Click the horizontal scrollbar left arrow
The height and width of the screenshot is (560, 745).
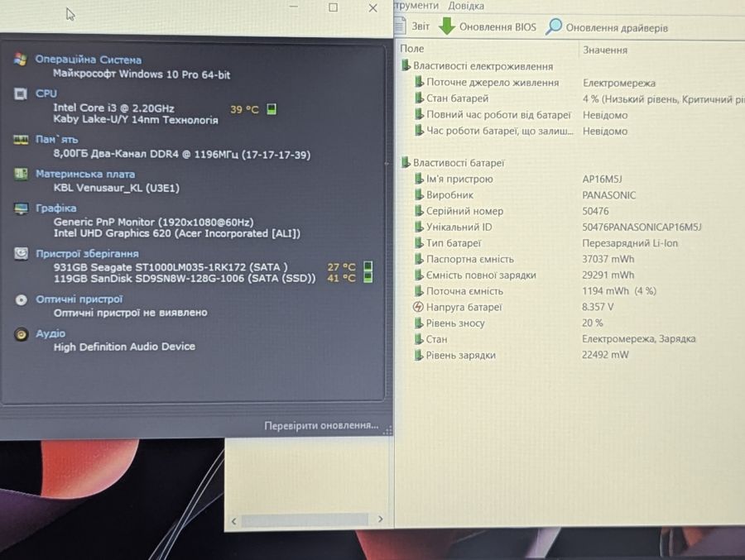coord(233,521)
